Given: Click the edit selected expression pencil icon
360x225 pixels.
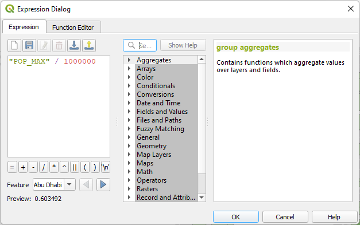Looking at the screenshot, I should click(x=44, y=45).
